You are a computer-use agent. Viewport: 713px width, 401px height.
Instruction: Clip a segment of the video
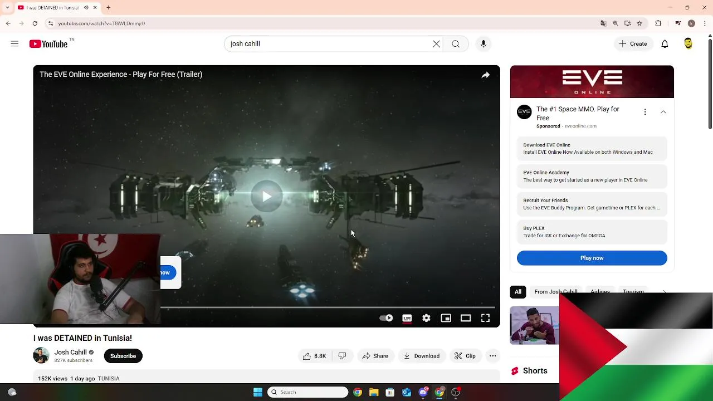465,356
